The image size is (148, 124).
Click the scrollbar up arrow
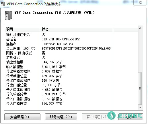[140, 28]
